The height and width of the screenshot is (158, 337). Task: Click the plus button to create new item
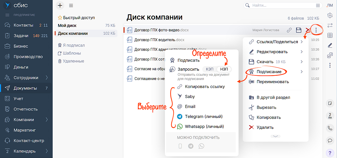click(60, 5)
